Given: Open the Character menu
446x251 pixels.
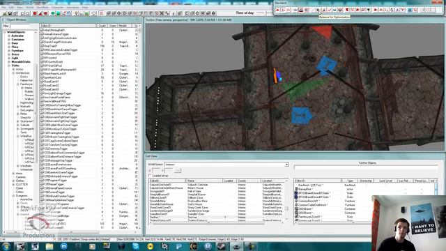Looking at the screenshot, I should point(57,8).
